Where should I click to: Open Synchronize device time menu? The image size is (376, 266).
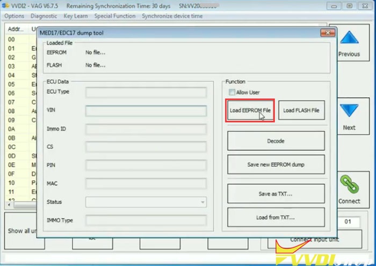172,16
